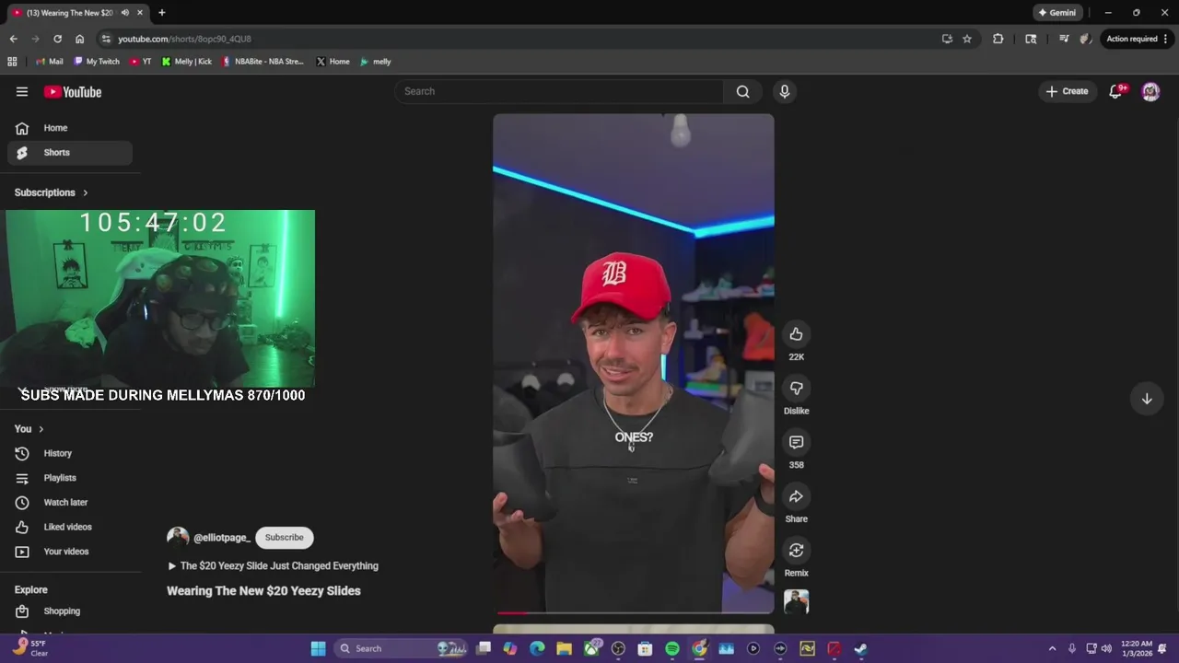Like this Short with thumbs up

click(797, 334)
